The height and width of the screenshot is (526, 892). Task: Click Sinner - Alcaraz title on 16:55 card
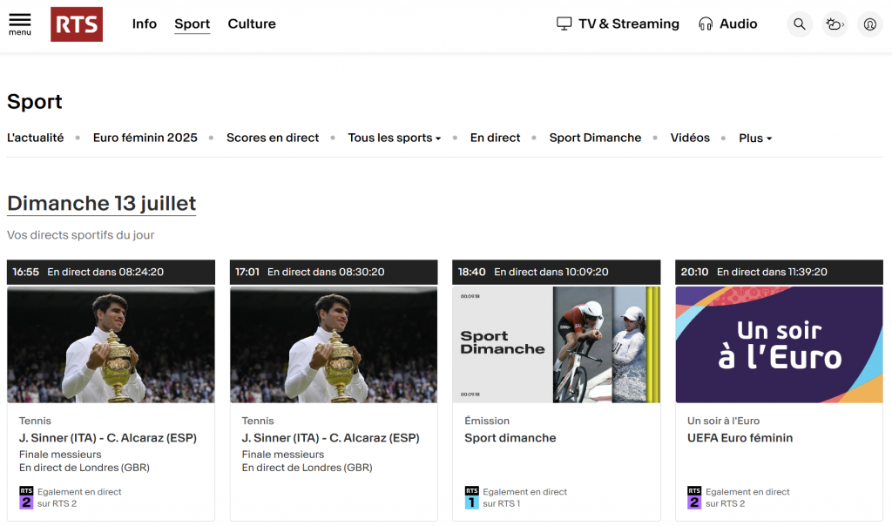(x=108, y=438)
